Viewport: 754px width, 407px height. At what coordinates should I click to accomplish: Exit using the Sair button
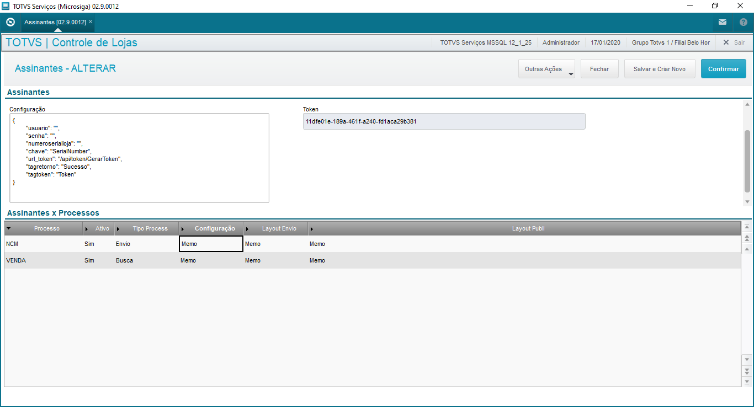734,42
